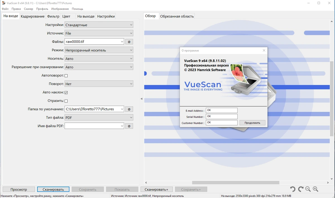
Task: Click Продолжить in the about dialog
Action: [x=252, y=123]
